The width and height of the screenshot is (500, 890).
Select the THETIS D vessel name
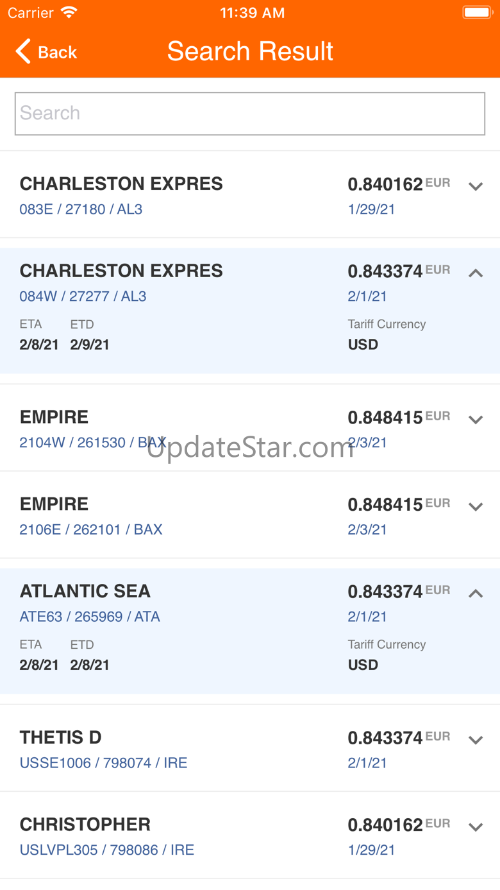61,737
